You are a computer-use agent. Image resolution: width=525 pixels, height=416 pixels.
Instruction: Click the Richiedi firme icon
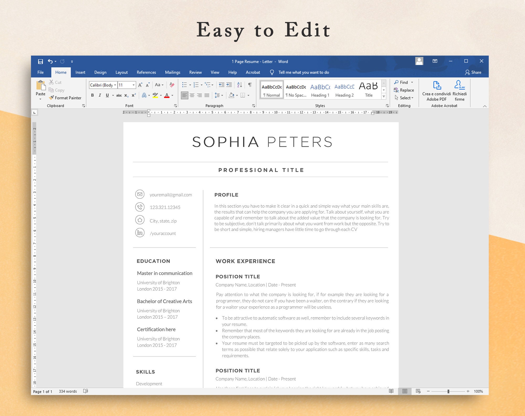460,87
